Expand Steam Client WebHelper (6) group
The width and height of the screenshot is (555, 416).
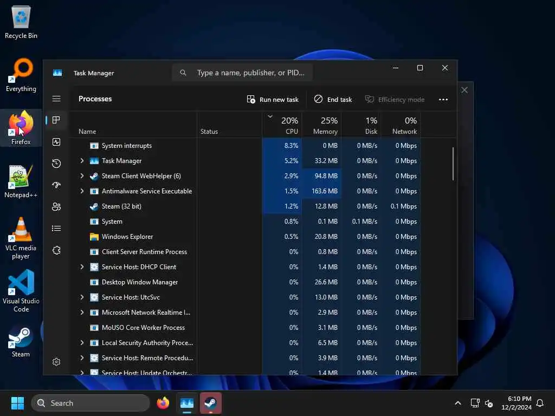coord(82,176)
